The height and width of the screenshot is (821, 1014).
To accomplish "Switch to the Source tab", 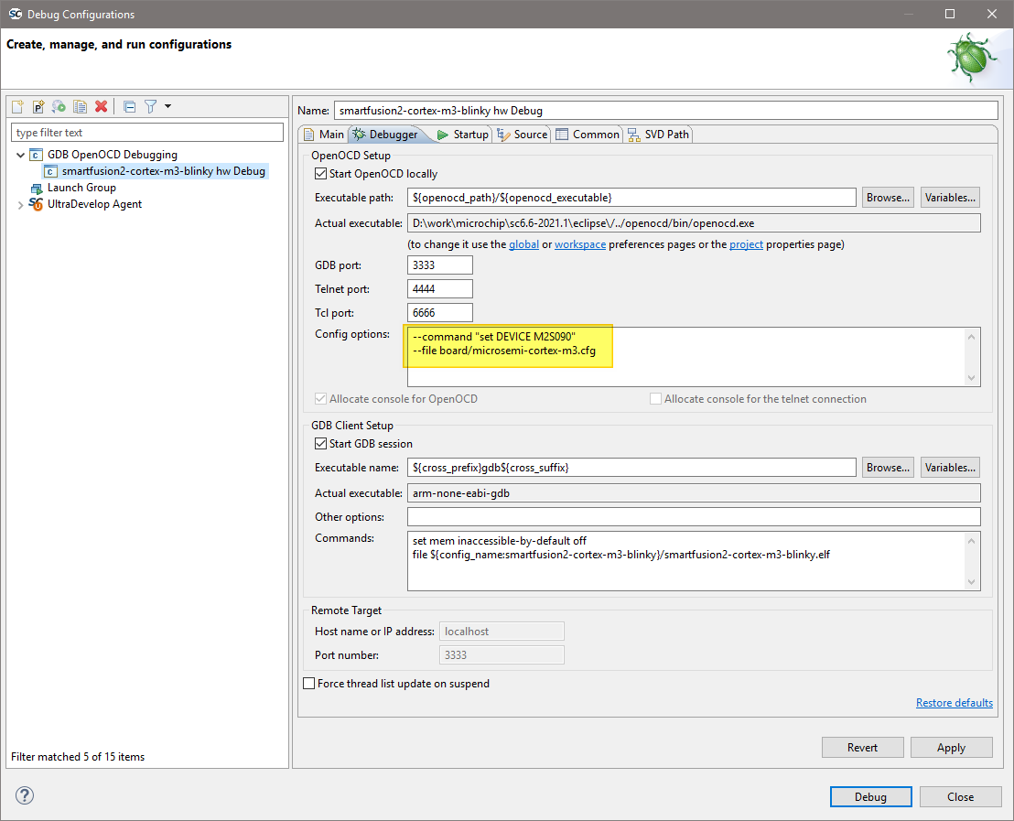I will [x=523, y=134].
